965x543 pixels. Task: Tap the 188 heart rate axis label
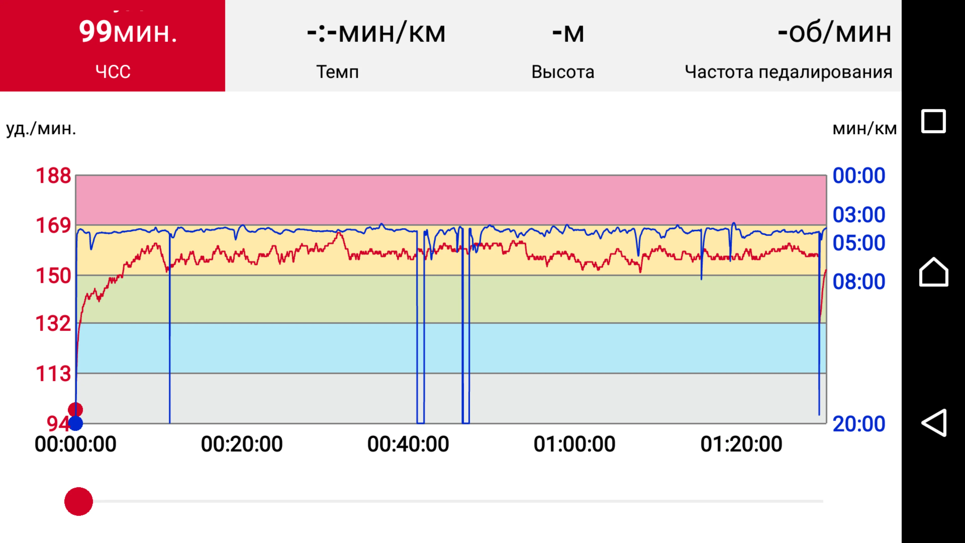pos(53,175)
